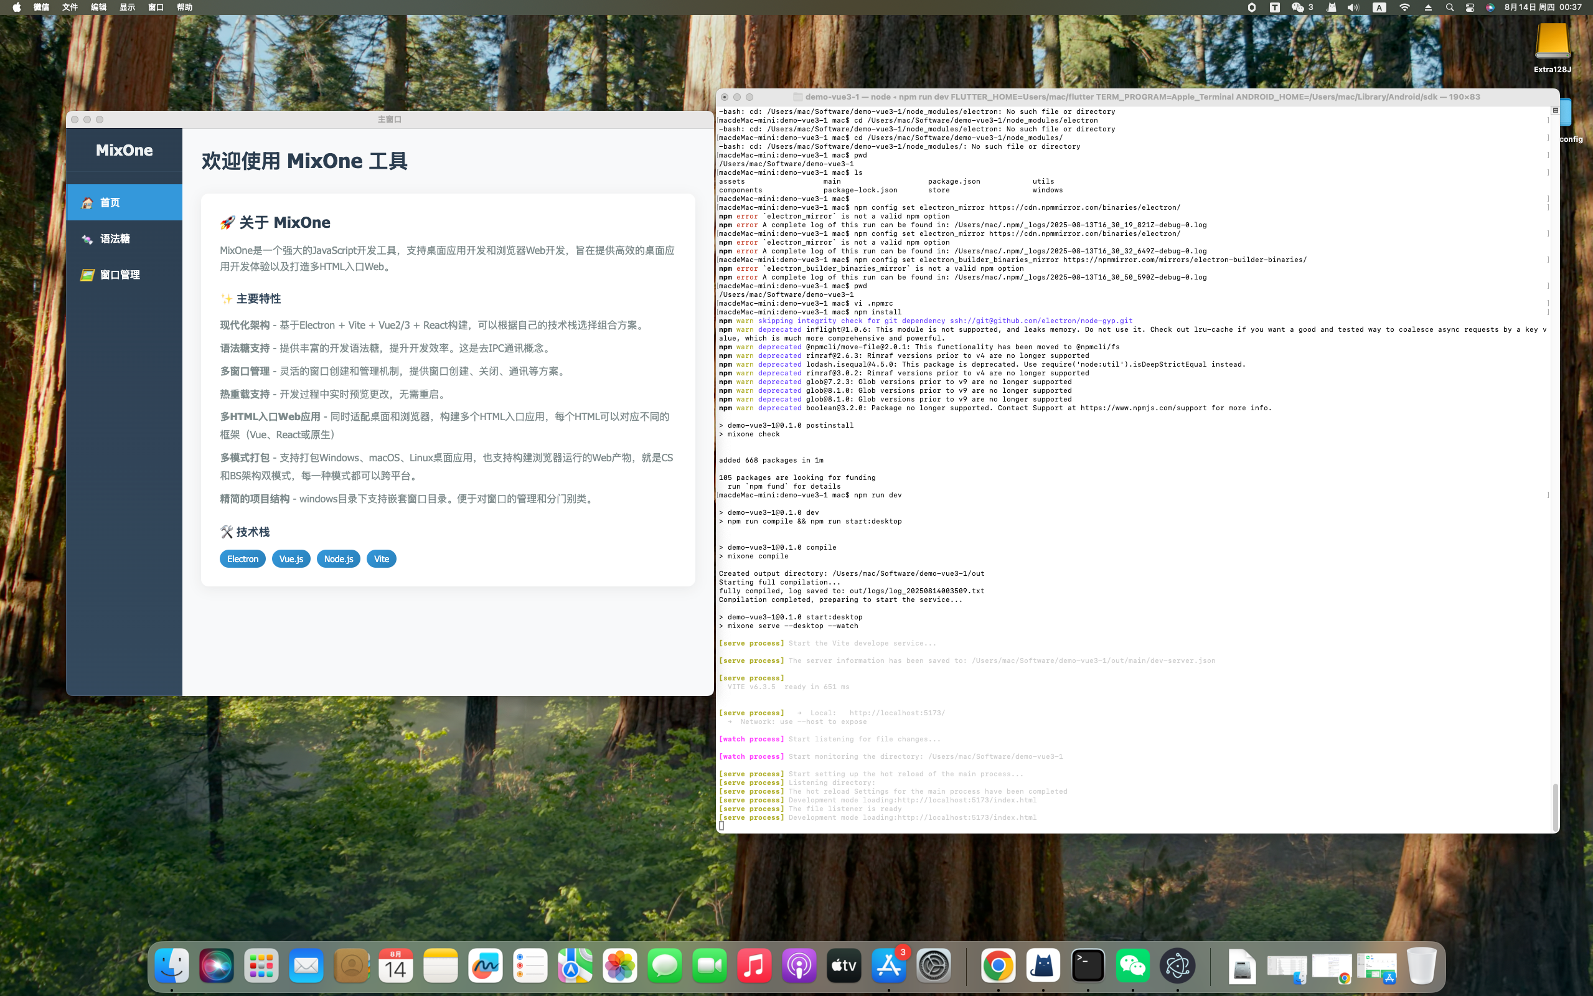The width and height of the screenshot is (1593, 996).
Task: Open Launchpad from the Dock
Action: pyautogui.click(x=261, y=965)
